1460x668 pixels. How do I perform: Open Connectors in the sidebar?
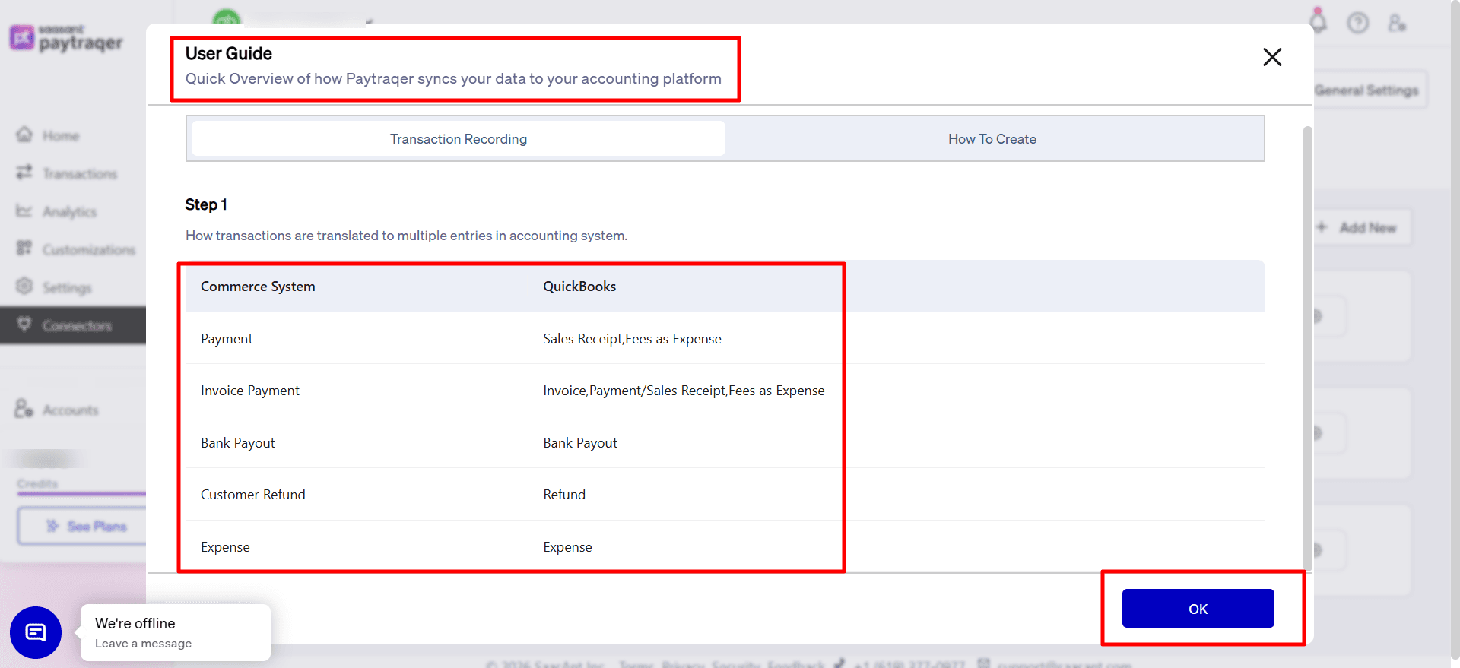click(73, 325)
